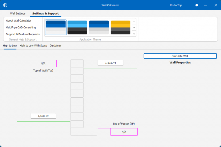Toggle the Pin to Top switch
The width and height of the screenshot is (221, 147).
click(x=197, y=5)
